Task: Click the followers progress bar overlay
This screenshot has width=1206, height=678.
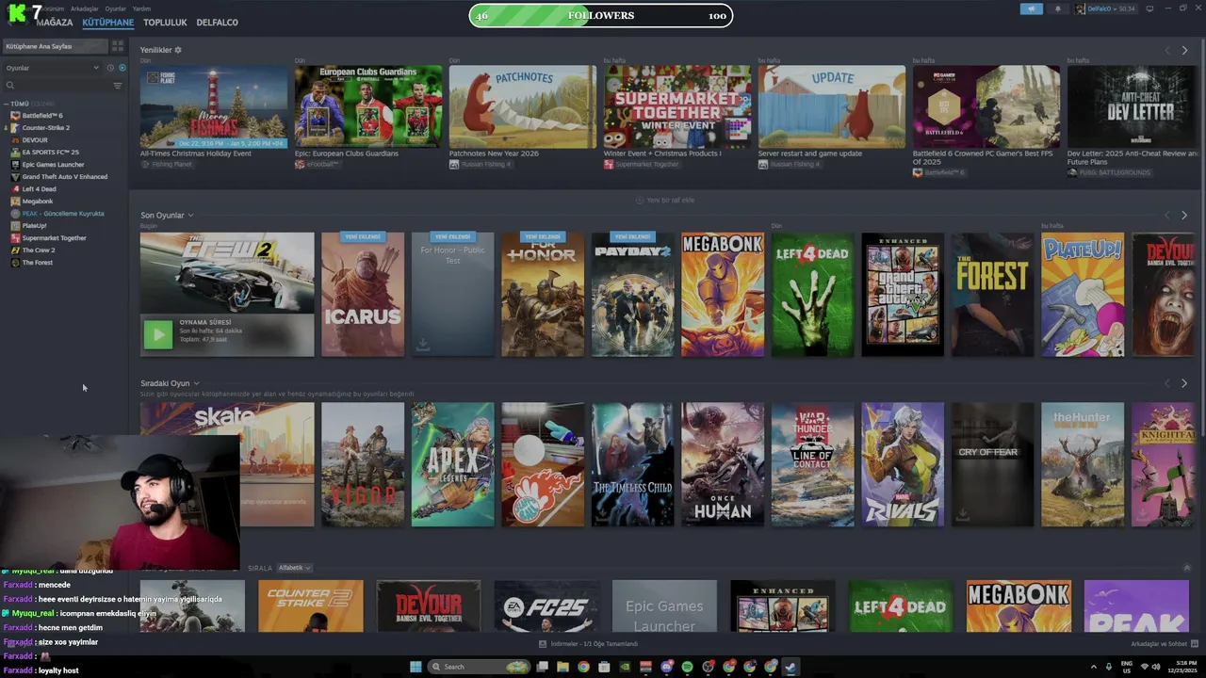Action: [x=600, y=15]
